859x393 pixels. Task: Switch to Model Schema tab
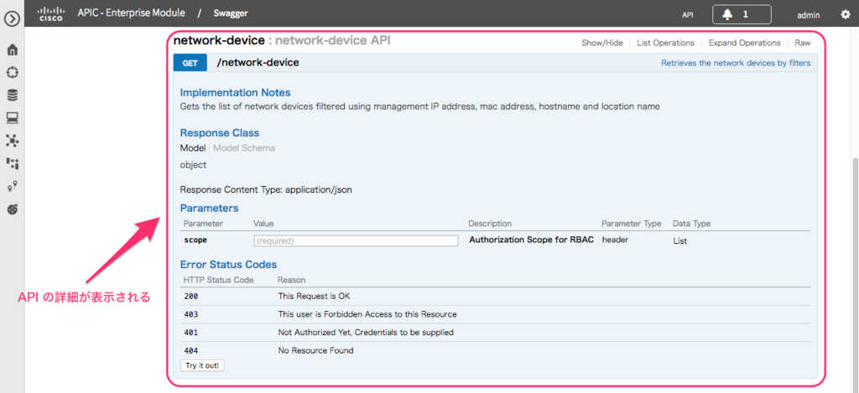(x=244, y=147)
